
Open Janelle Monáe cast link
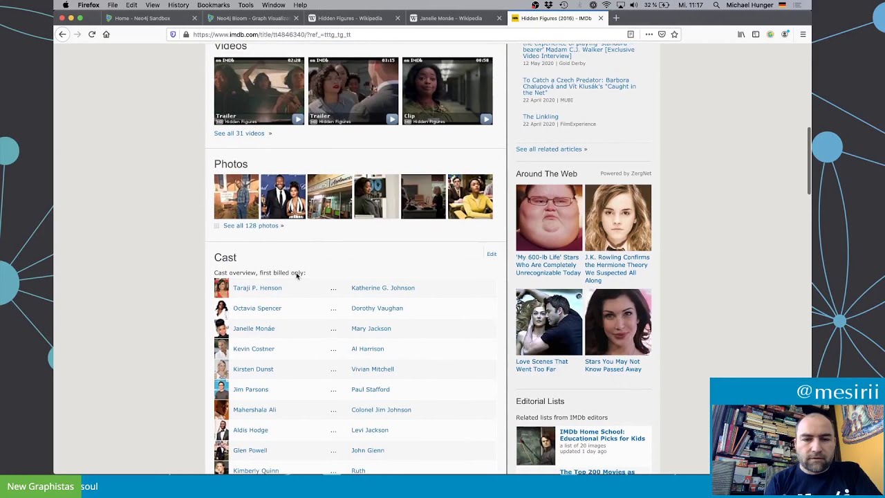254,329
